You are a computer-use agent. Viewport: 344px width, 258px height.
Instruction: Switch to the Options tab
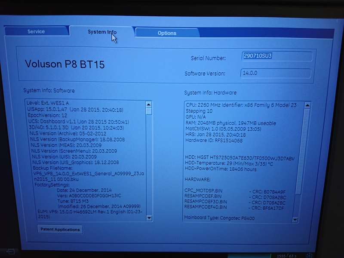167,33
